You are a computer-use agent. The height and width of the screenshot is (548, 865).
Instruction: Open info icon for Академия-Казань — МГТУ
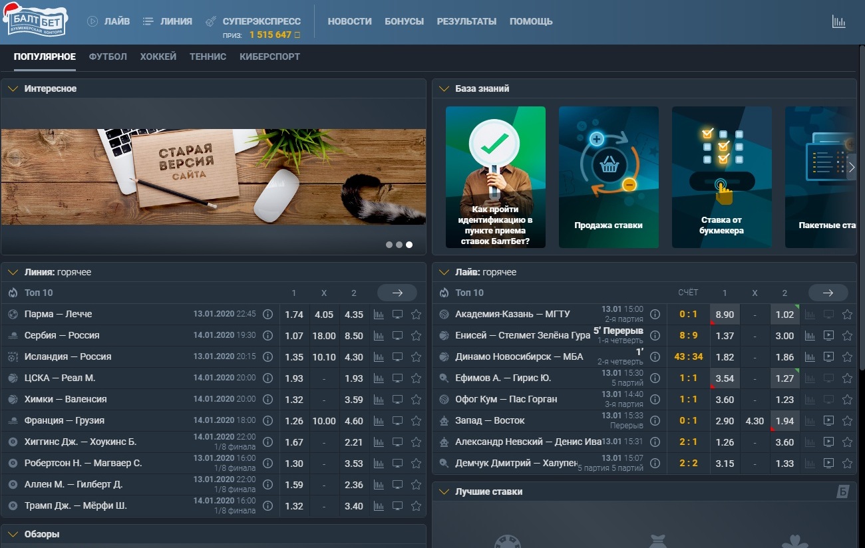click(x=655, y=314)
